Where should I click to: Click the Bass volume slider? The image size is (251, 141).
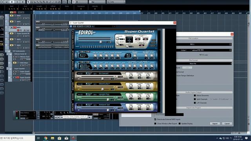click(108, 99)
